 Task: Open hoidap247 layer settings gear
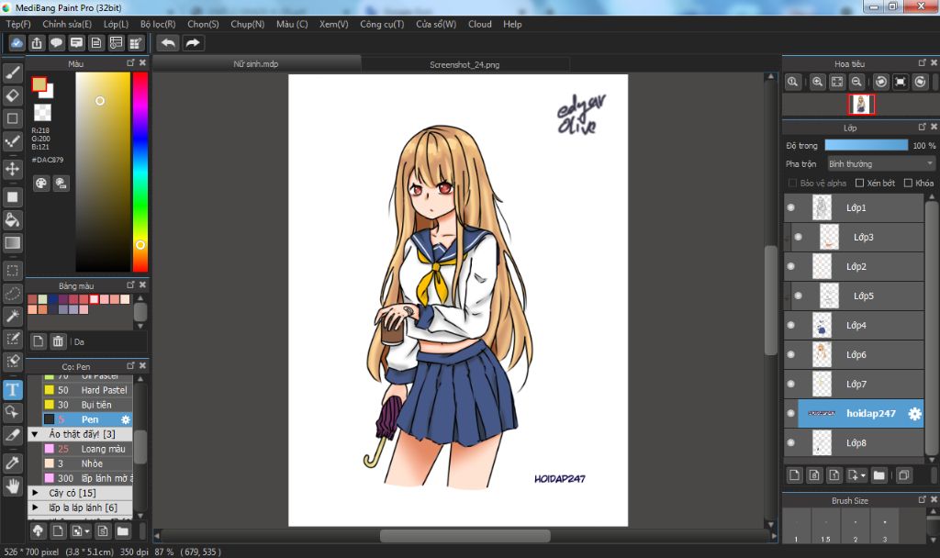click(915, 414)
